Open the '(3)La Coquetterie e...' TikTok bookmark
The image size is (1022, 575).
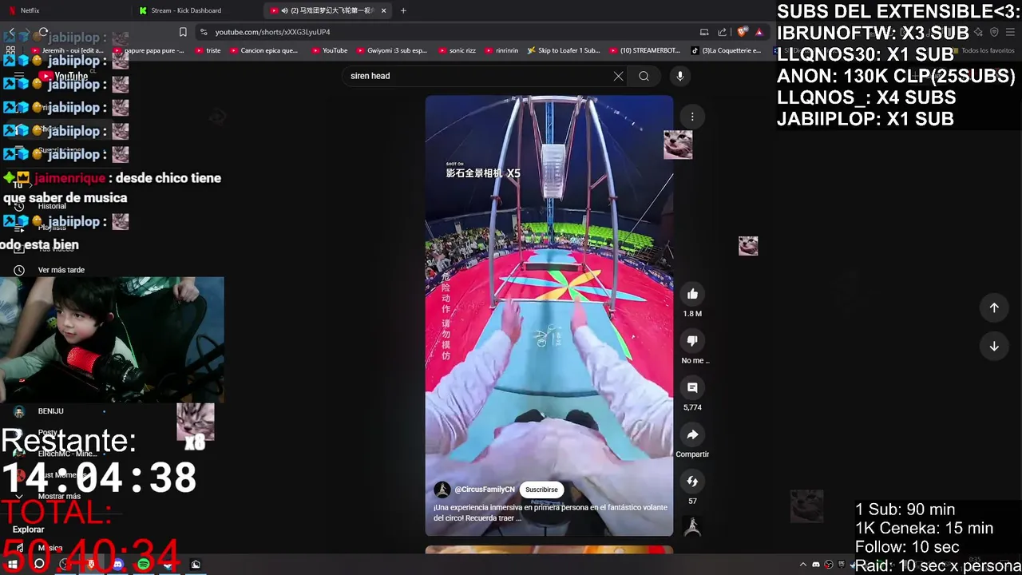click(x=726, y=50)
